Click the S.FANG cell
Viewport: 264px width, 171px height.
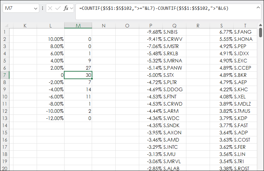coord(245,32)
